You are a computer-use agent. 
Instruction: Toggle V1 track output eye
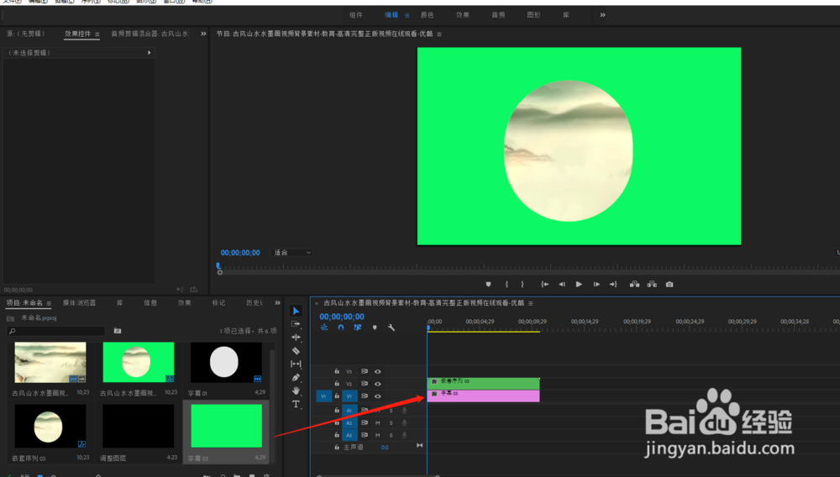coord(378,396)
